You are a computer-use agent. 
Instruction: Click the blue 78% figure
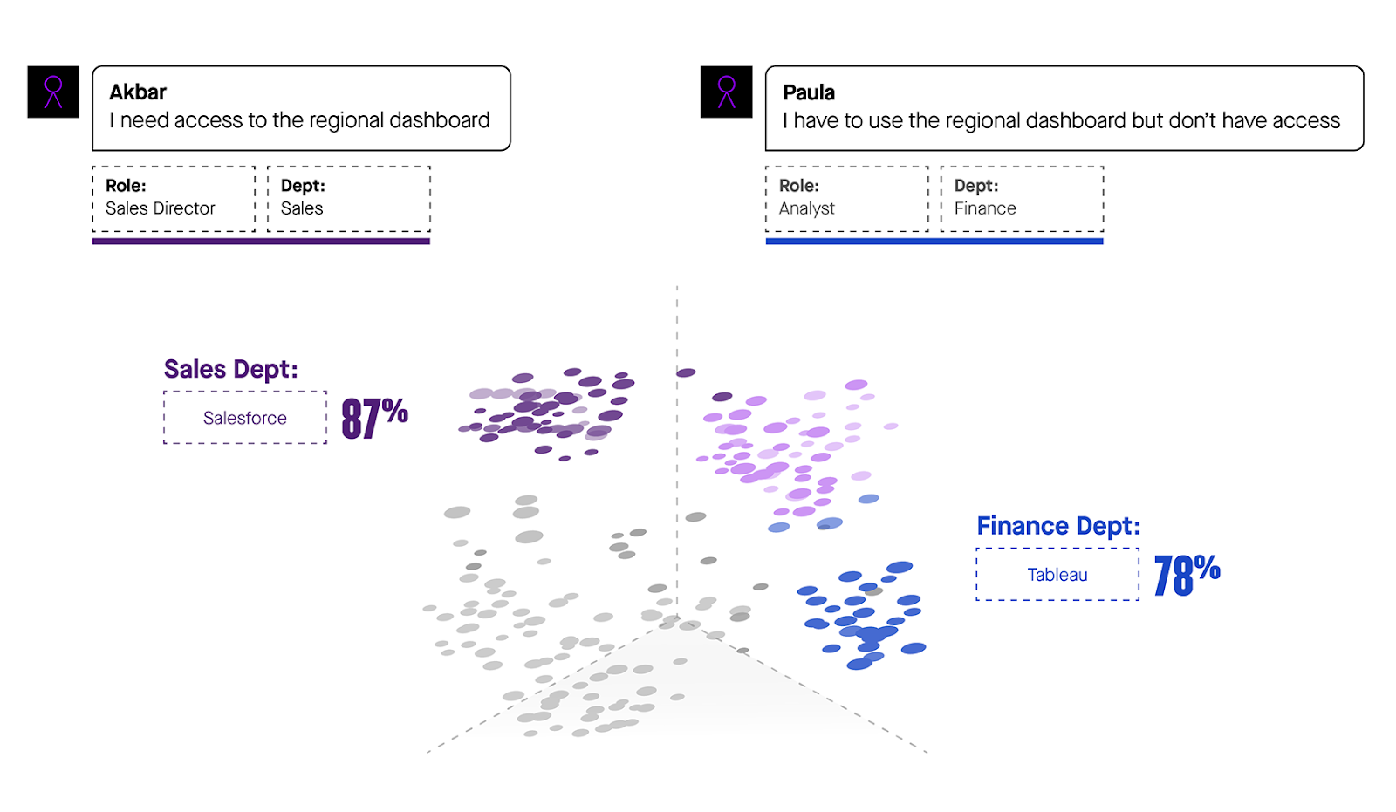coord(1187,575)
